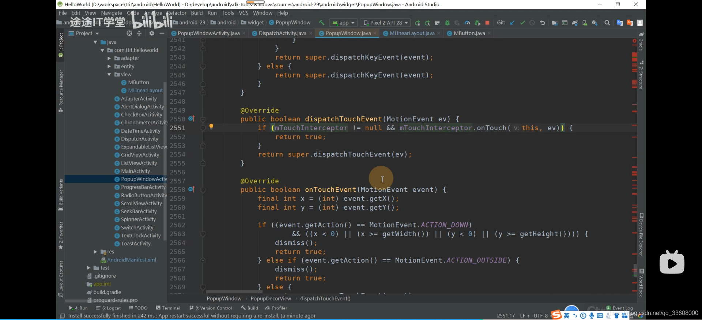The height and width of the screenshot is (320, 702).
Task: Collapse the java folder in tree
Action: (95, 42)
